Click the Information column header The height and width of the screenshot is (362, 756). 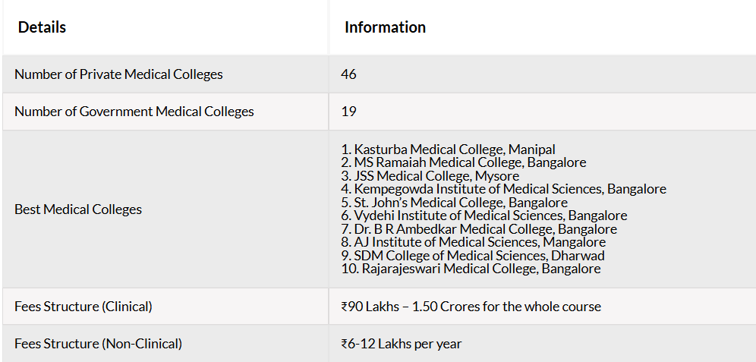(543, 27)
